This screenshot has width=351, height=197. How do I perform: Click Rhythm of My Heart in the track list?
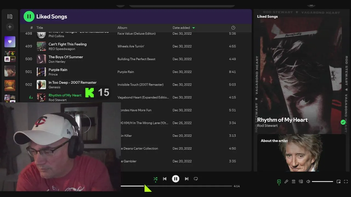point(65,95)
